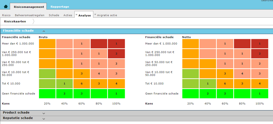This screenshot has height=124, width=273.
Task: Collapse the Financiële schade section chevron
Action: tap(44, 31)
